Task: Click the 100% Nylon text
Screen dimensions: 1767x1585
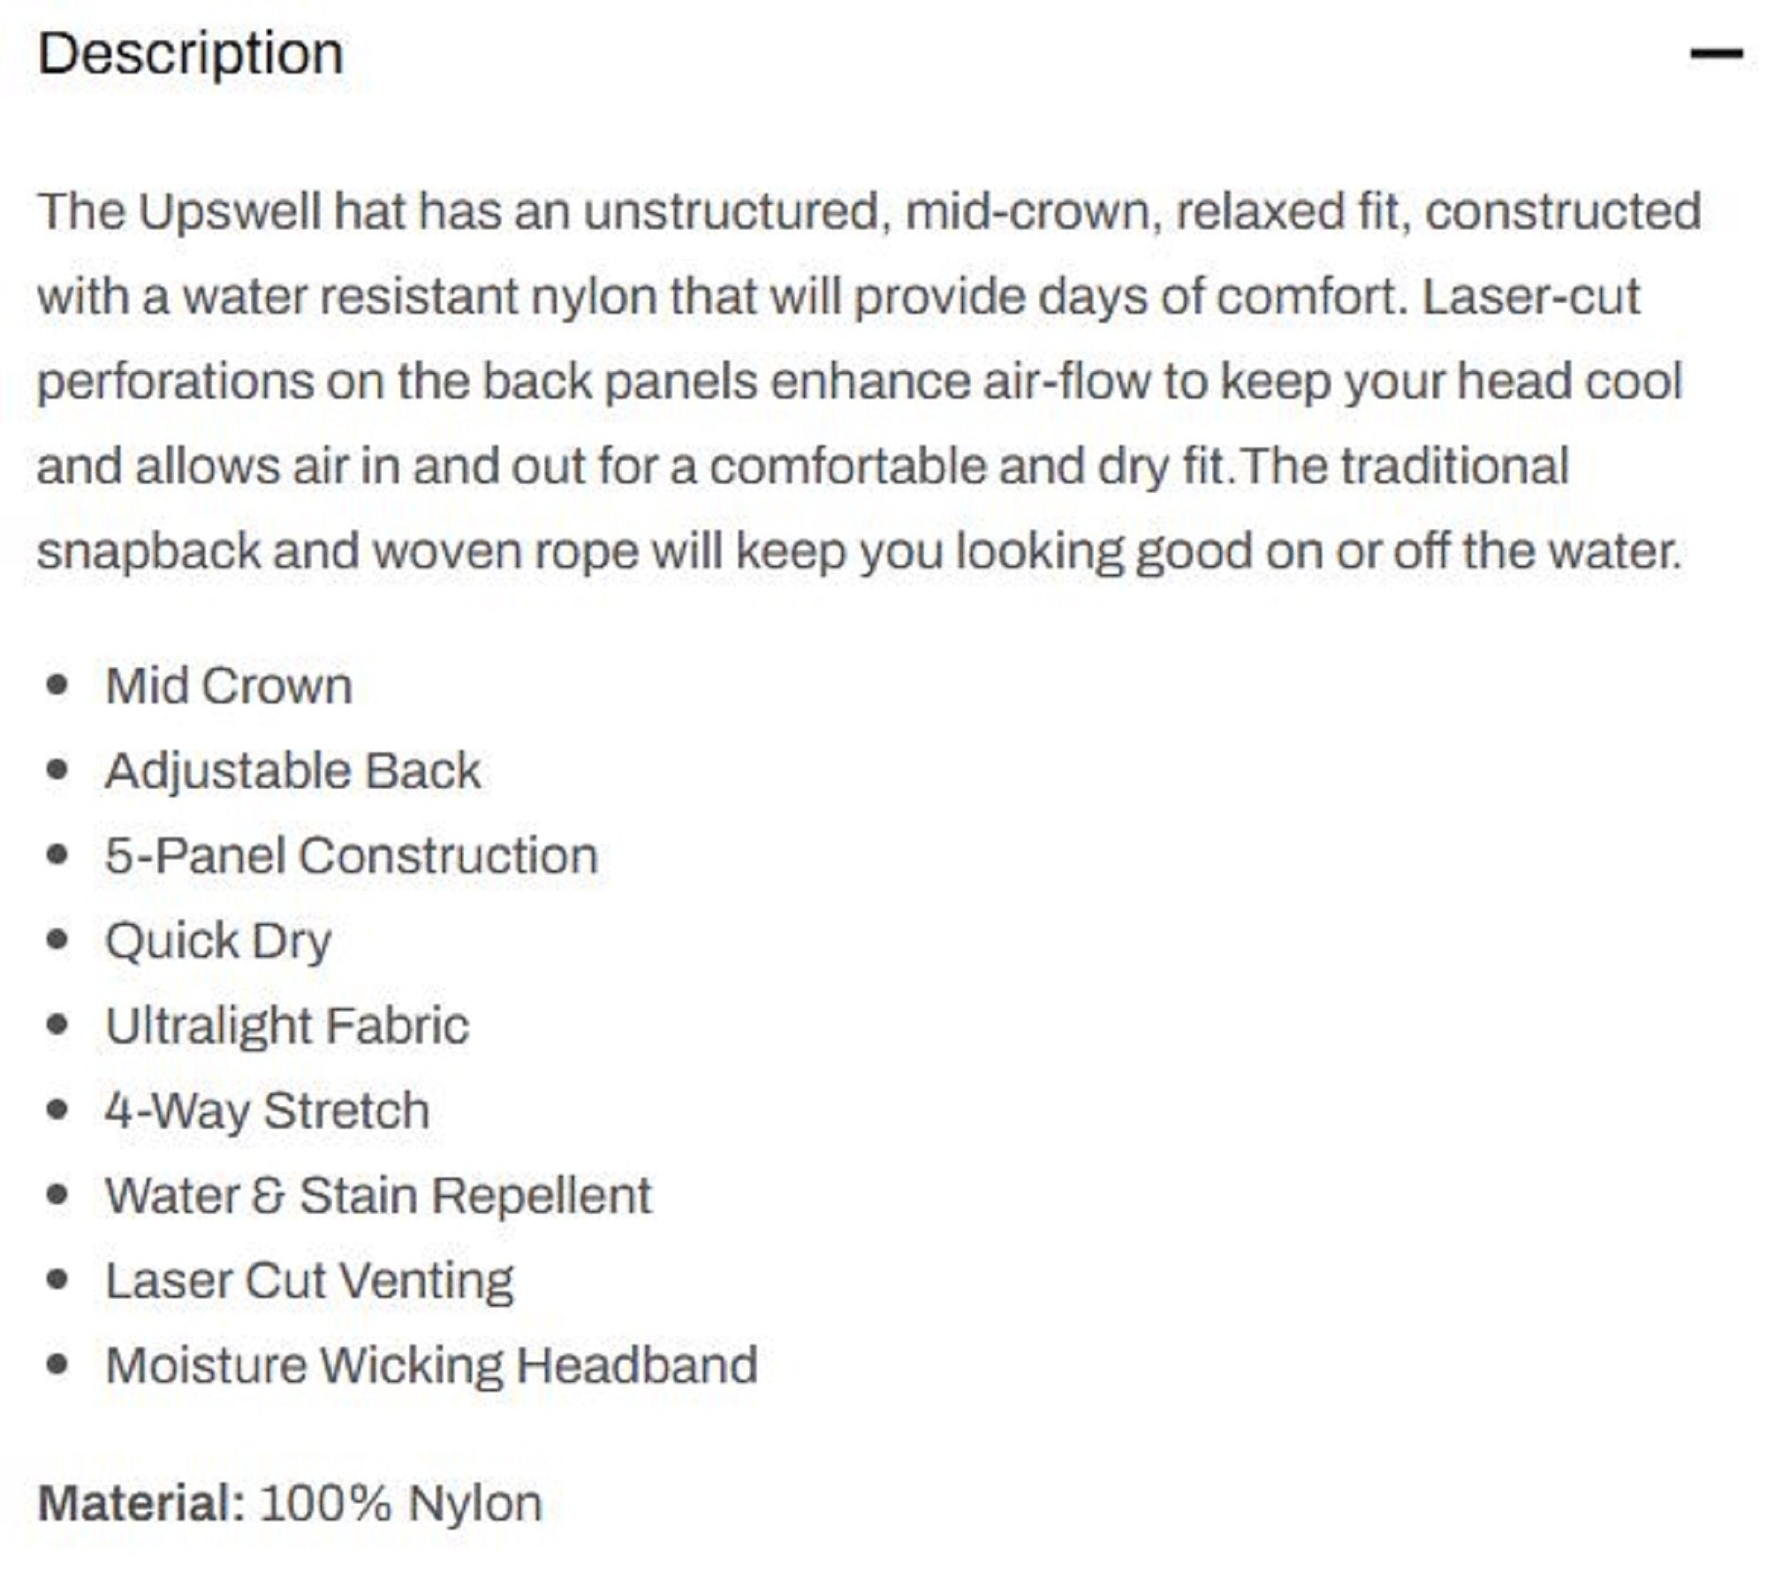Action: (401, 1504)
